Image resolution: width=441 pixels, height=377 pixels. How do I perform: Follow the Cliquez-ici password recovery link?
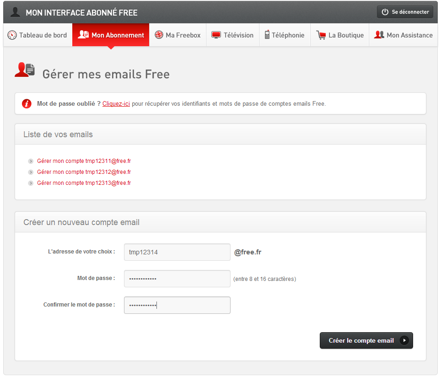point(116,104)
